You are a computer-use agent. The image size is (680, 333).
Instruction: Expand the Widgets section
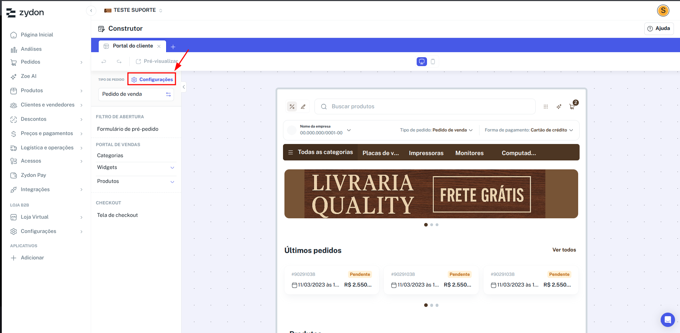[136, 168]
